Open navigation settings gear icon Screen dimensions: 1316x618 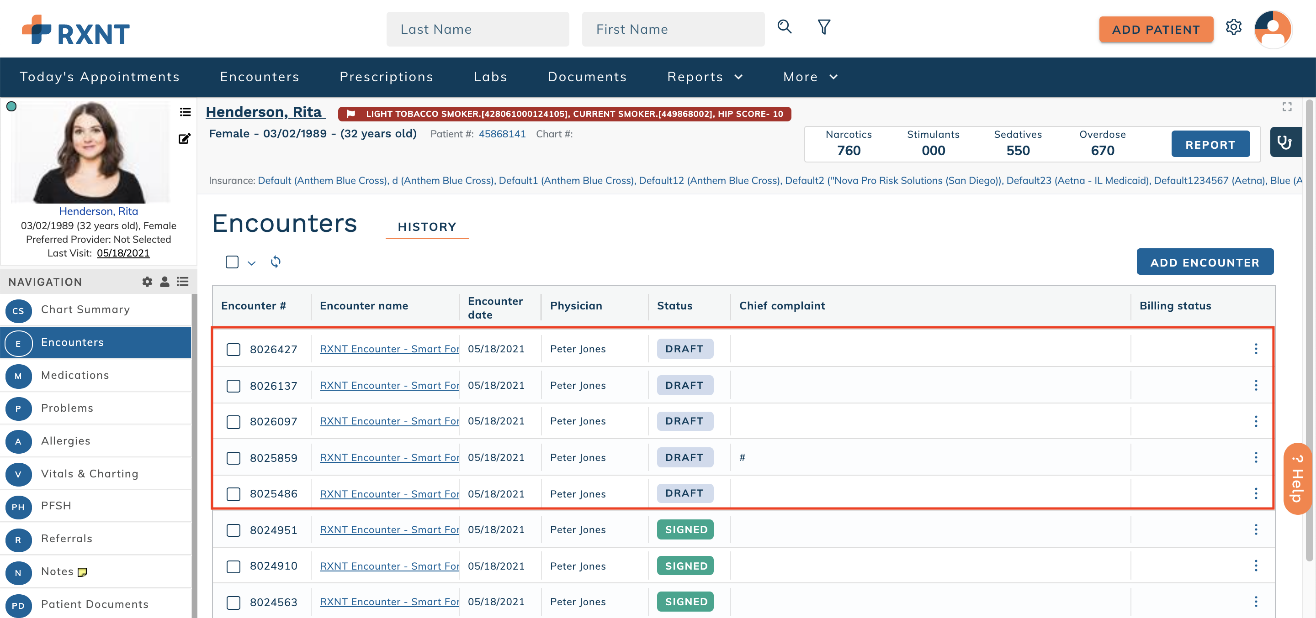(x=147, y=282)
